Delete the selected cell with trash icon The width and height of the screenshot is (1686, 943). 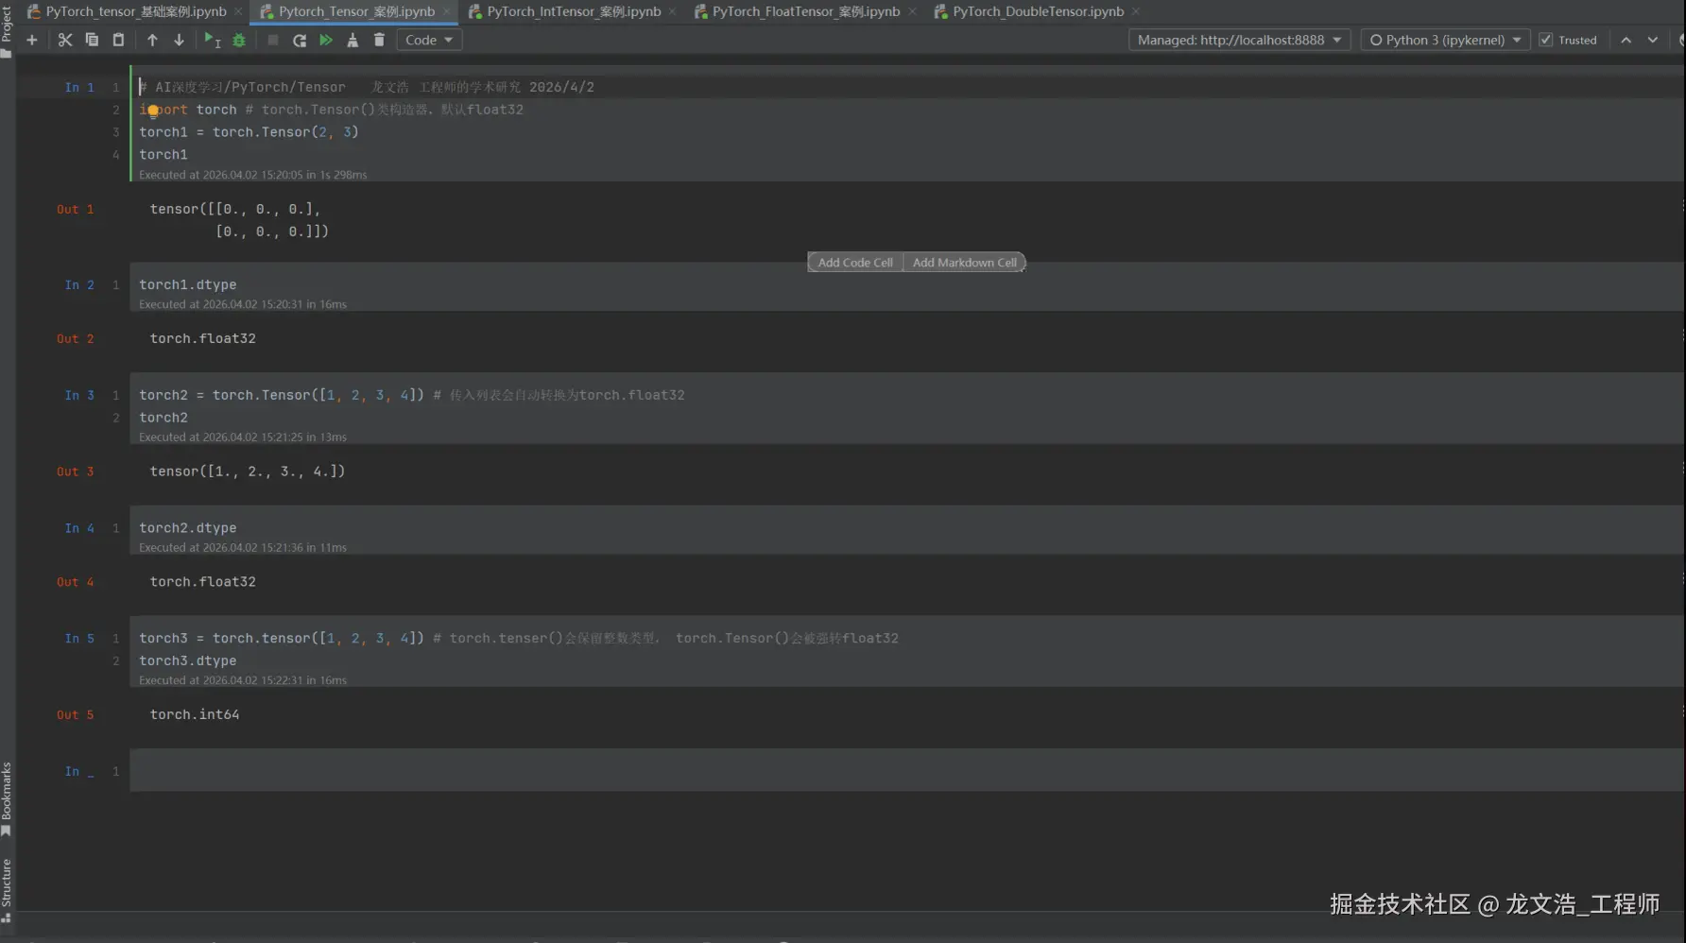(x=379, y=40)
